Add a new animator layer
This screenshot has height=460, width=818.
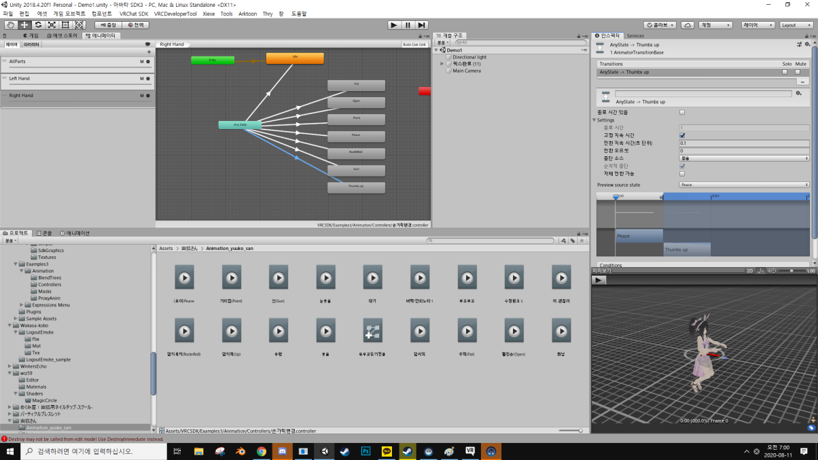[x=149, y=52]
